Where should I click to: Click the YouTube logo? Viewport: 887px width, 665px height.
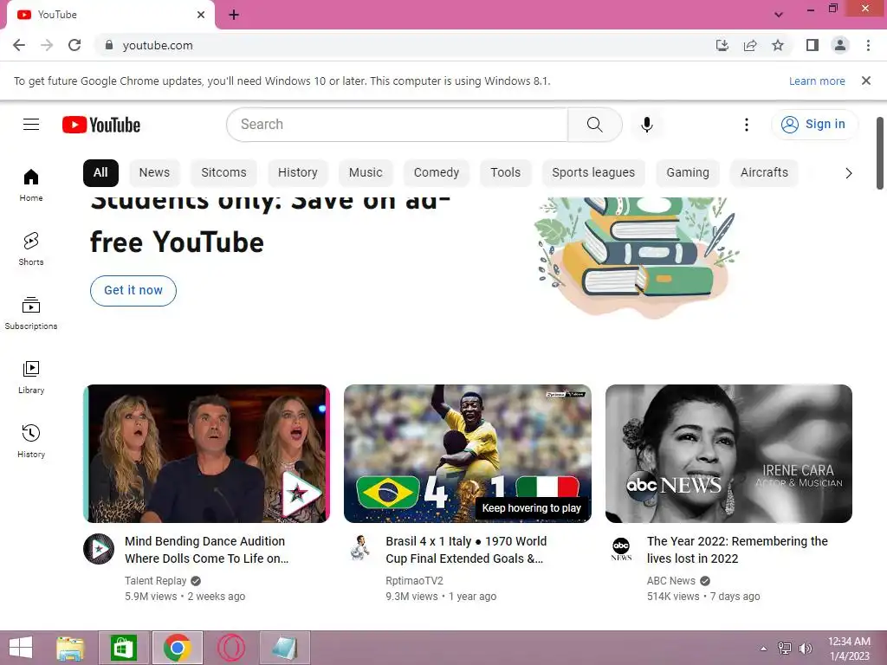click(x=101, y=125)
